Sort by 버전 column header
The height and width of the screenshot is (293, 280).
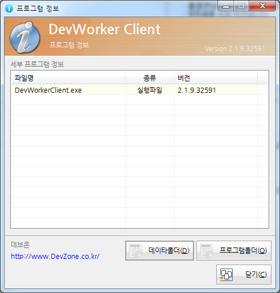216,78
